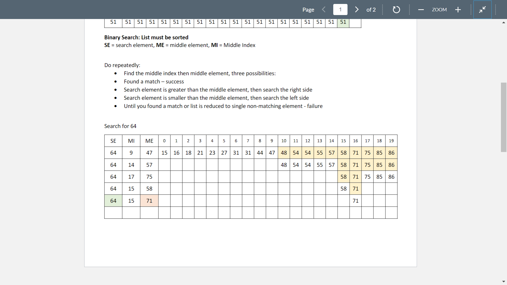Click value 44 in first data row
Viewport: 507px width, 285px height.
(x=260, y=153)
